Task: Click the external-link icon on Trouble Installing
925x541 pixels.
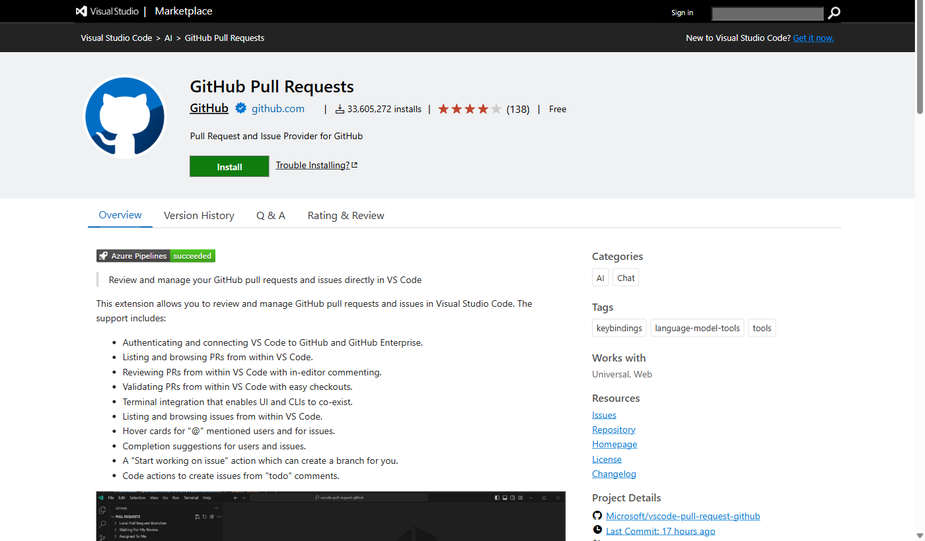Action: click(x=354, y=164)
